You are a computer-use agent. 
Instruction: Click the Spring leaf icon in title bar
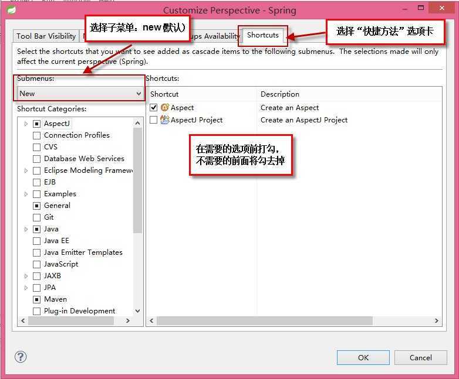(11, 9)
